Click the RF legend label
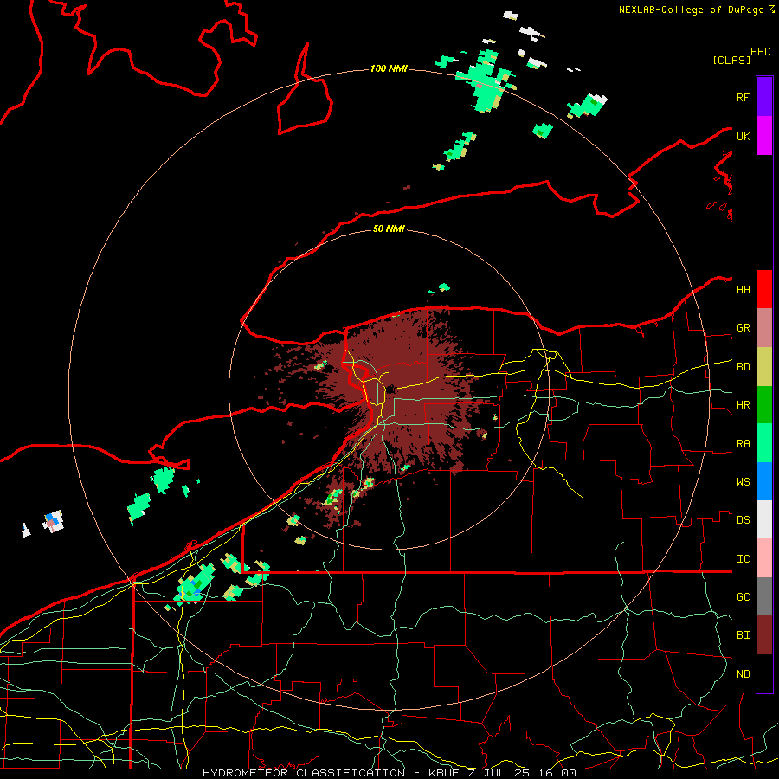 click(x=743, y=97)
